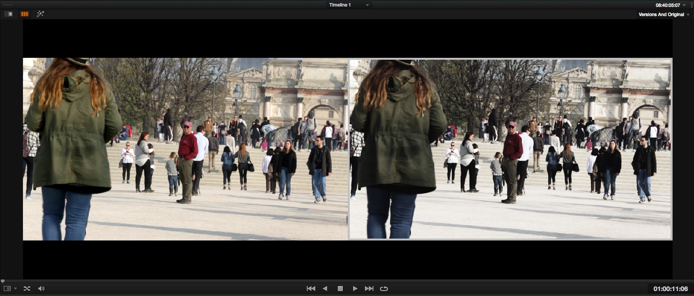The image size is (694, 296).
Task: Stop playback
Action: click(340, 289)
